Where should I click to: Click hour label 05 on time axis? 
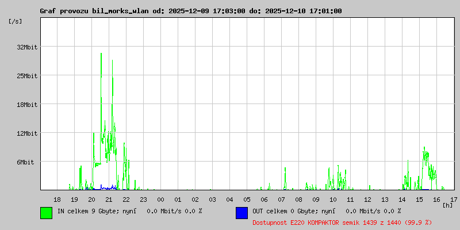point(247,200)
